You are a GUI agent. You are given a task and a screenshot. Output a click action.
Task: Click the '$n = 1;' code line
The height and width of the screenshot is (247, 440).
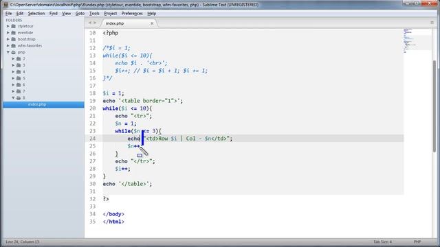[x=126, y=123]
